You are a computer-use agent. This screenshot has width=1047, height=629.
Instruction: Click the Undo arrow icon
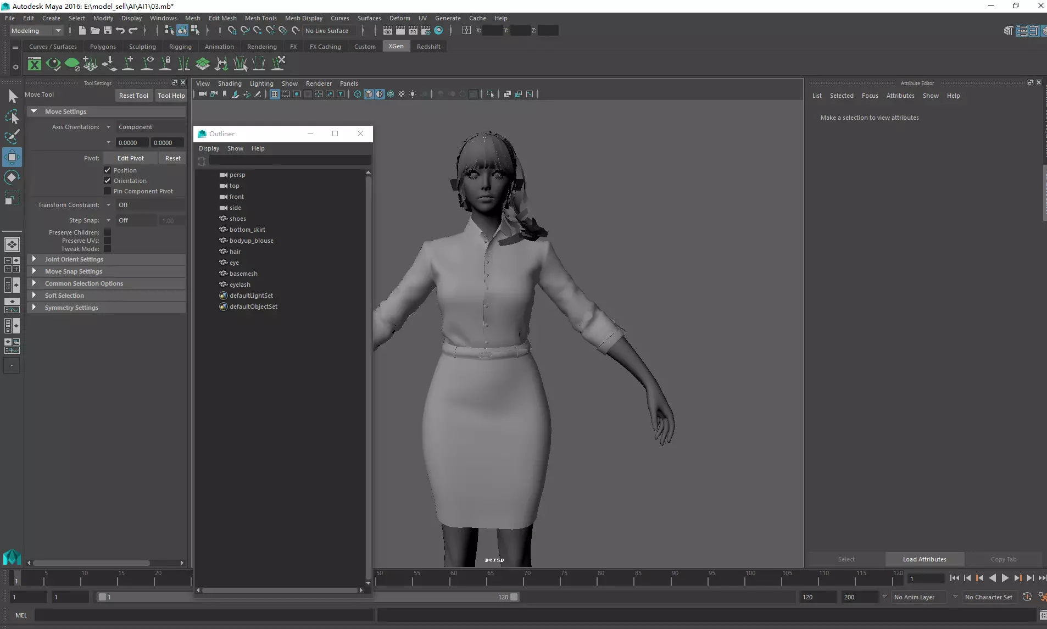point(120,30)
